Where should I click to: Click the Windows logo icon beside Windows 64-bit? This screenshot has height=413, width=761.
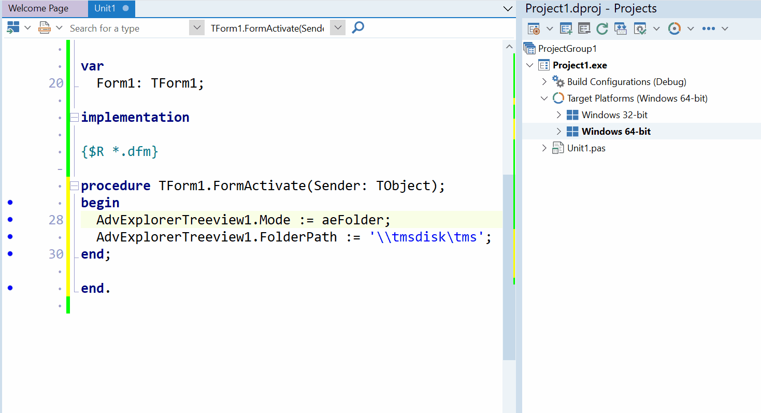coord(572,132)
